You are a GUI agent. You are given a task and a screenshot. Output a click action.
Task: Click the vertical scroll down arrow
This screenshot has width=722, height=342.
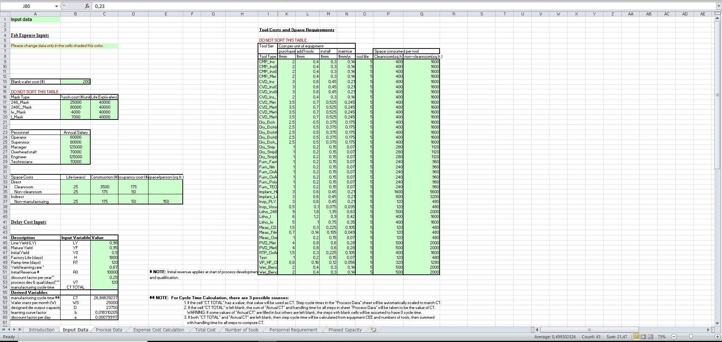(x=718, y=323)
